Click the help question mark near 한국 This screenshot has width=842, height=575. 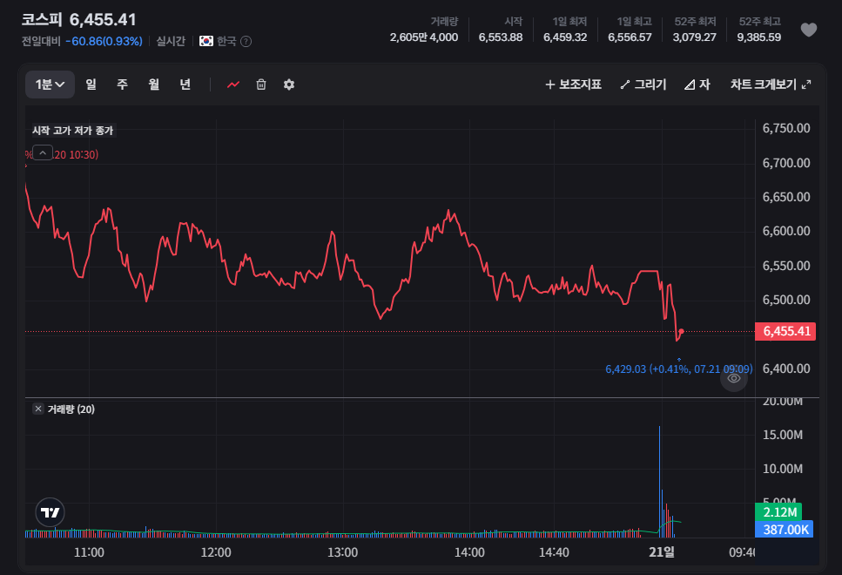[x=246, y=41]
